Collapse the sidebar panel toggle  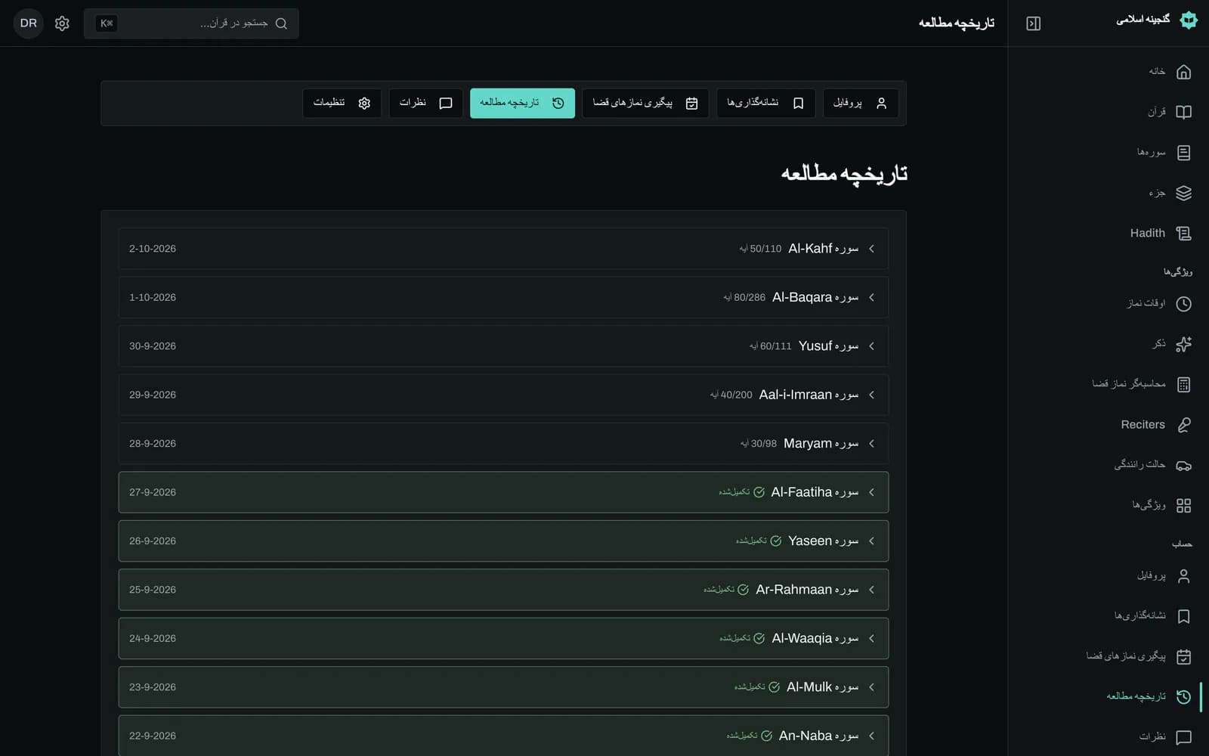coord(1034,23)
